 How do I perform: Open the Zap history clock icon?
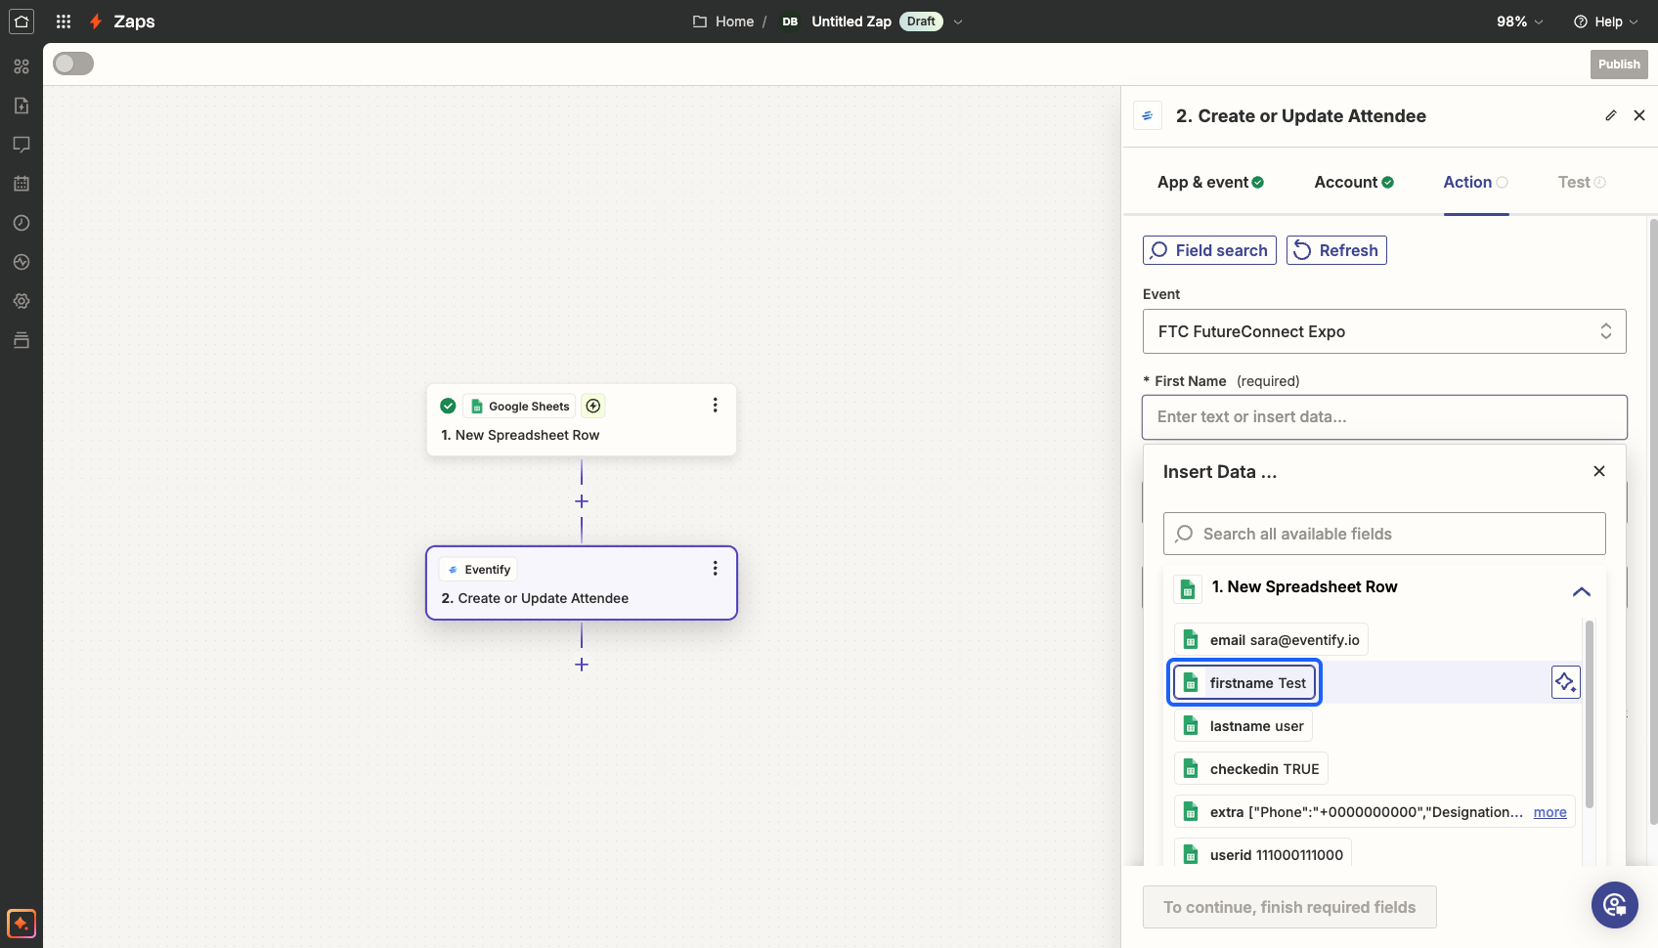pyautogui.click(x=21, y=223)
